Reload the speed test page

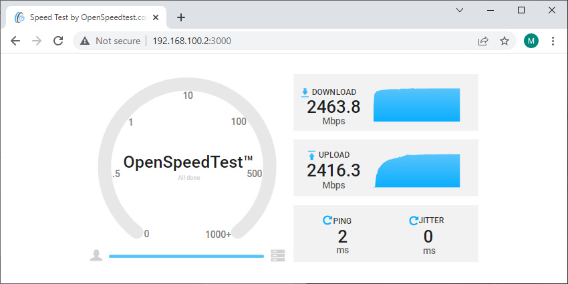pyautogui.click(x=58, y=41)
